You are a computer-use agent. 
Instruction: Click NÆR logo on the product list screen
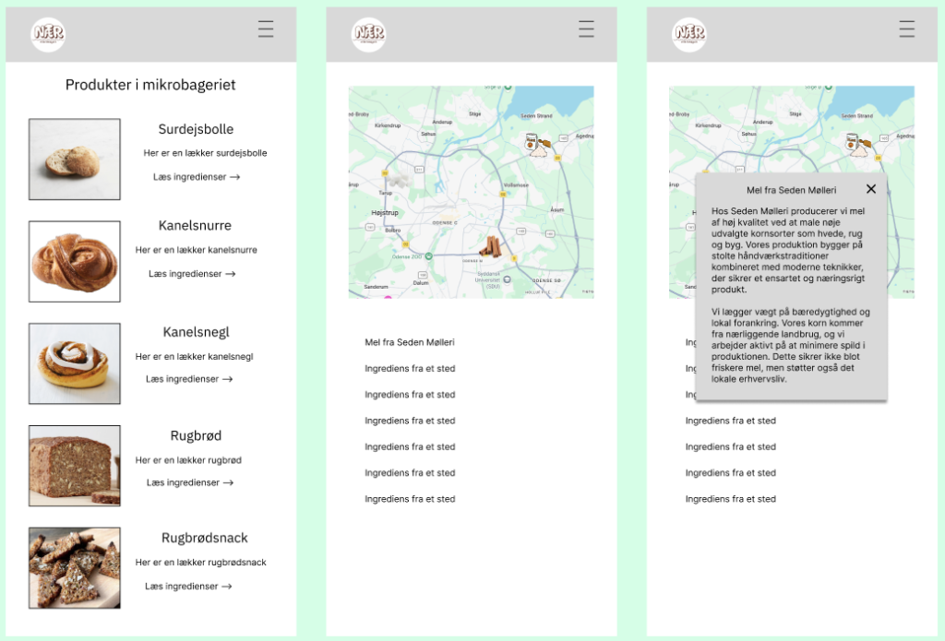click(x=48, y=34)
